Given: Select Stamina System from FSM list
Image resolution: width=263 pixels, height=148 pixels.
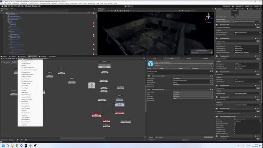Looking at the screenshot, I should tap(26, 113).
